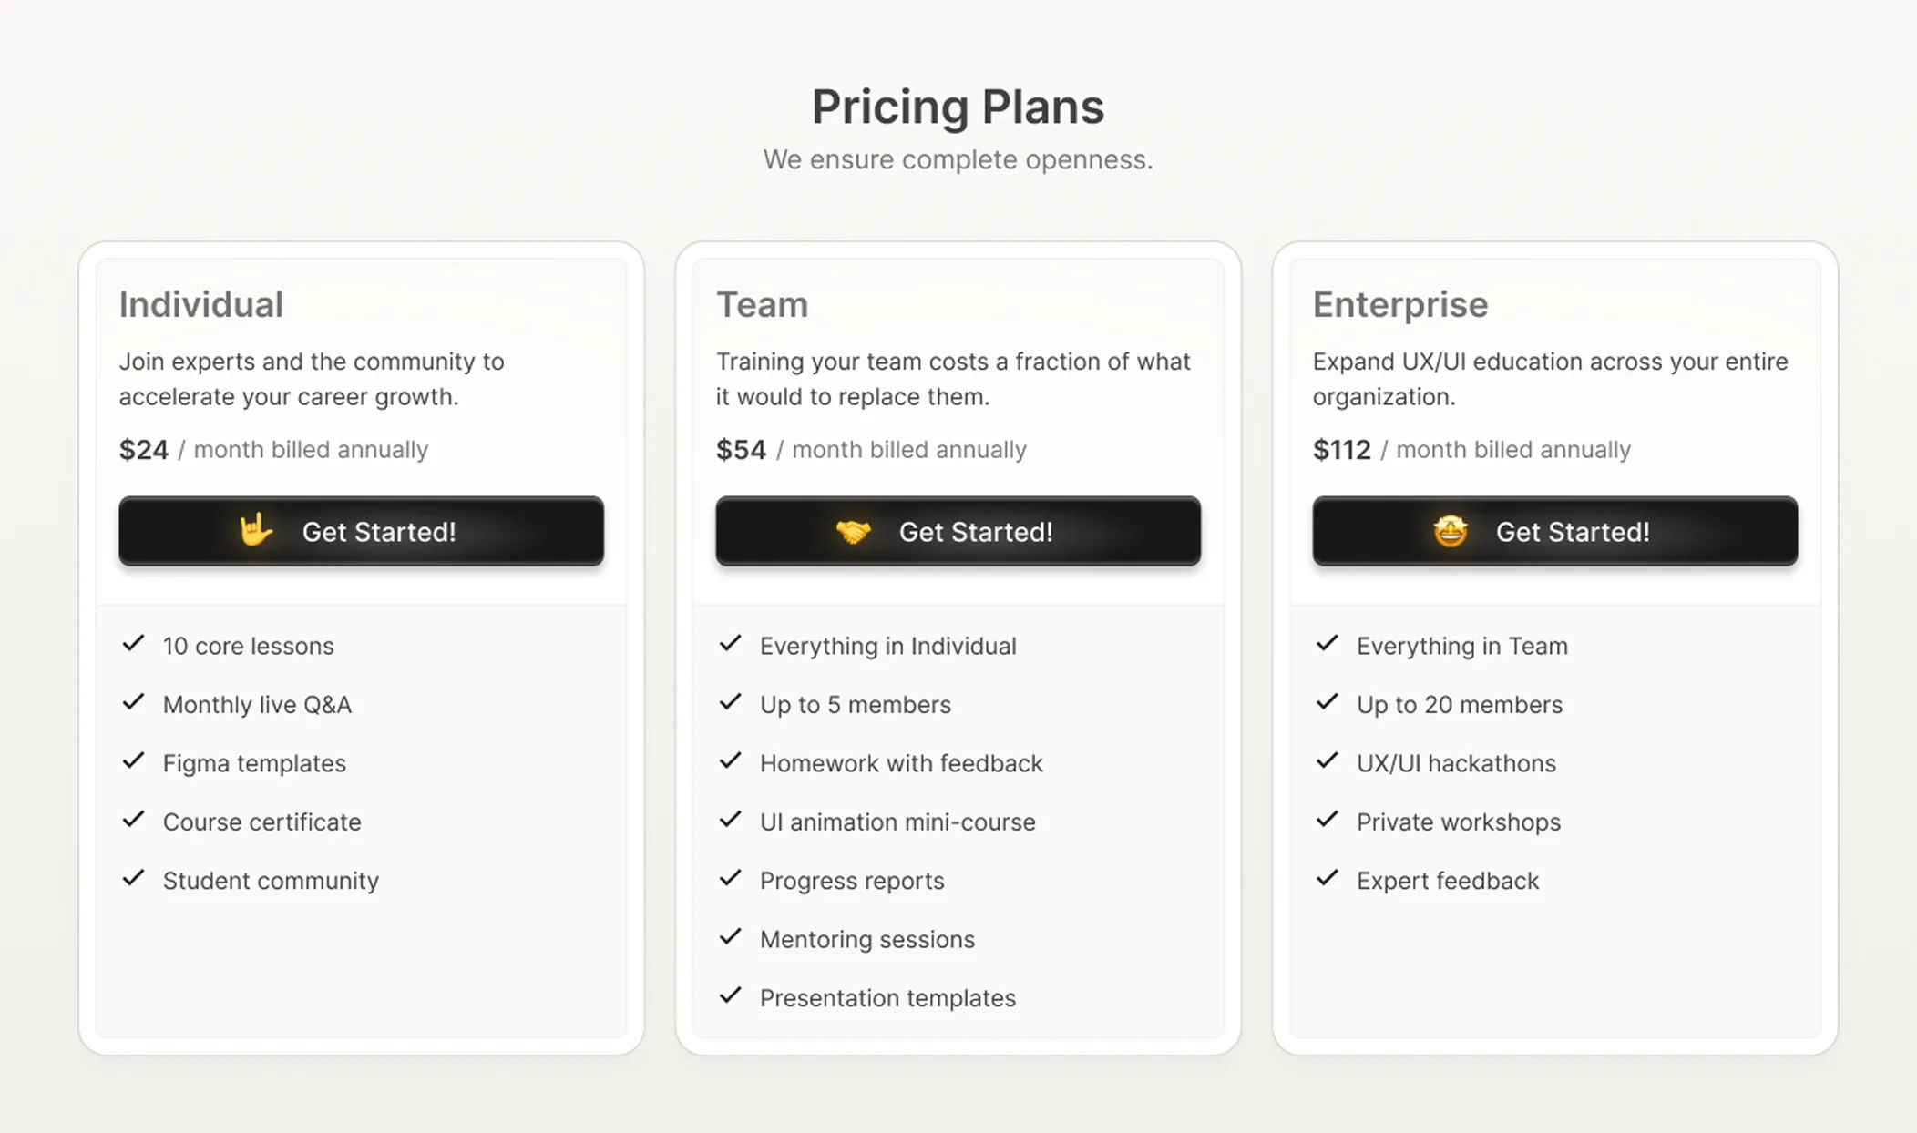Start the Individual plan with Get Started

click(361, 531)
